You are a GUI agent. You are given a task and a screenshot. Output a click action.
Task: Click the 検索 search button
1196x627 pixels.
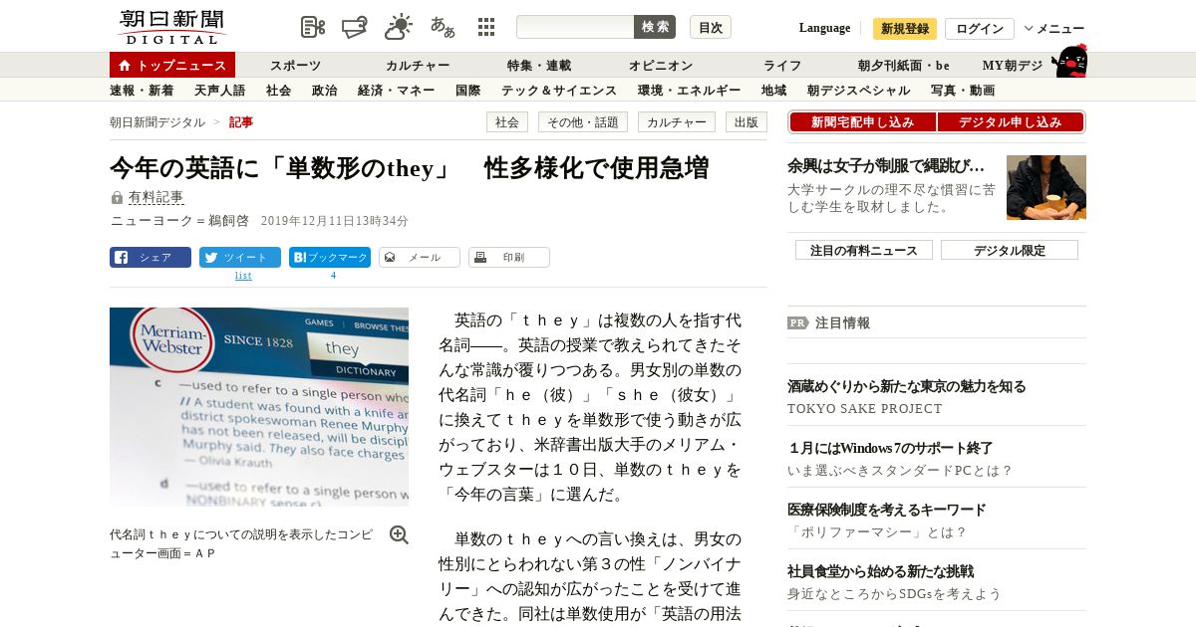tap(655, 27)
